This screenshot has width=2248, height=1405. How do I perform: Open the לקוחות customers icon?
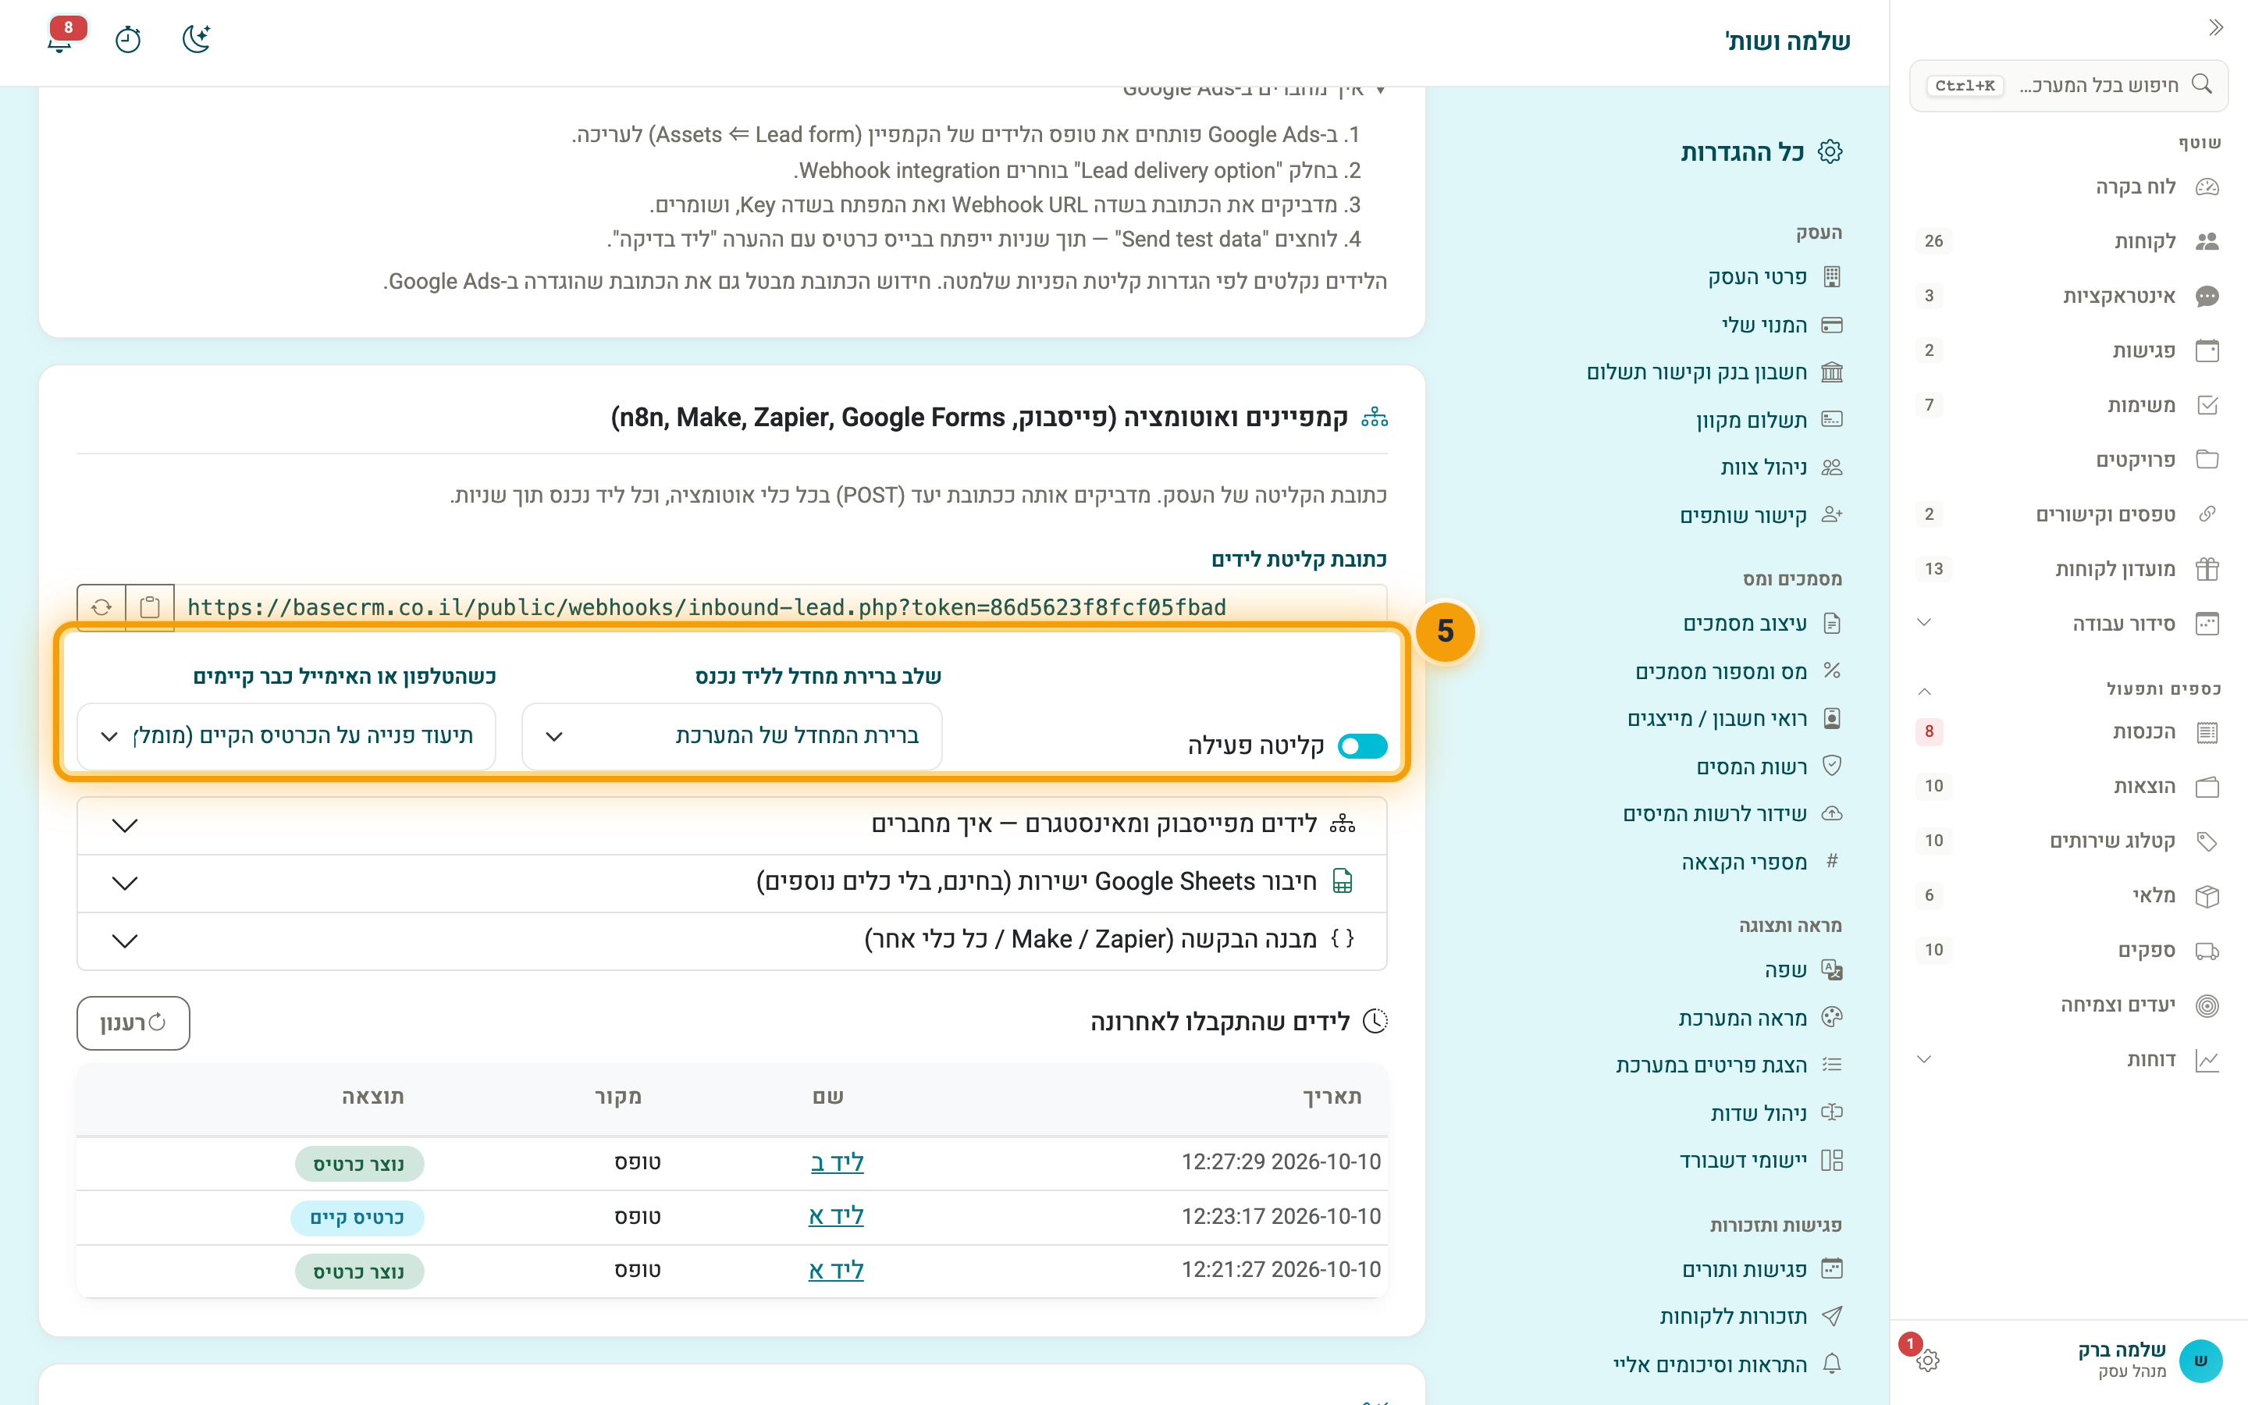(2207, 242)
